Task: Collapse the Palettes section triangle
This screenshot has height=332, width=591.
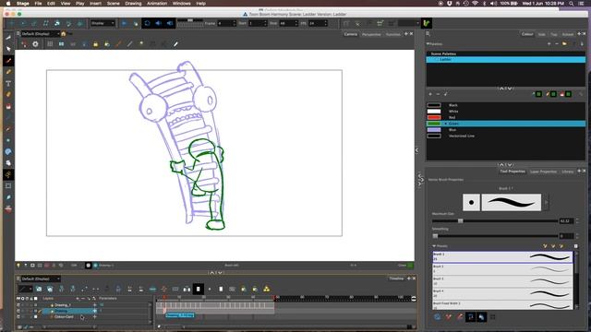Action: coord(428,44)
